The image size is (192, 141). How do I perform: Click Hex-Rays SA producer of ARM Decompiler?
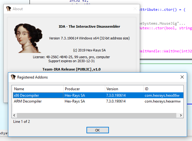[x=75, y=101]
